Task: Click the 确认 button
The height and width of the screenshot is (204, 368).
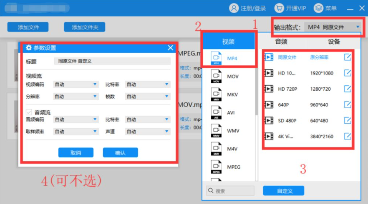Action: [x=120, y=153]
